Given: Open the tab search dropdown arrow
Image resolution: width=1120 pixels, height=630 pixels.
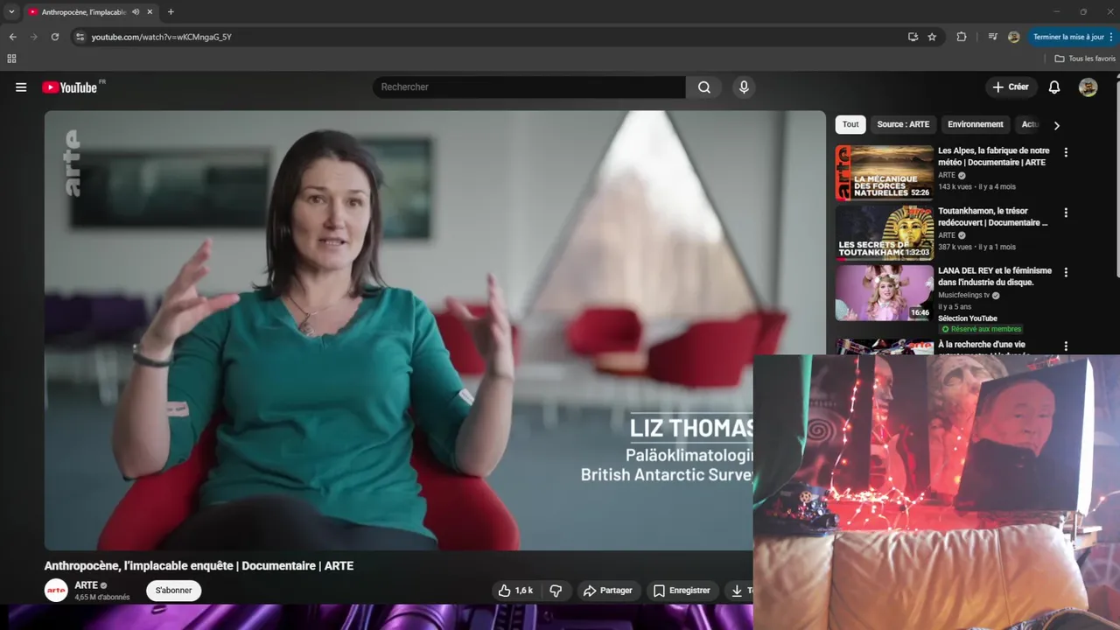Looking at the screenshot, I should click(x=11, y=12).
